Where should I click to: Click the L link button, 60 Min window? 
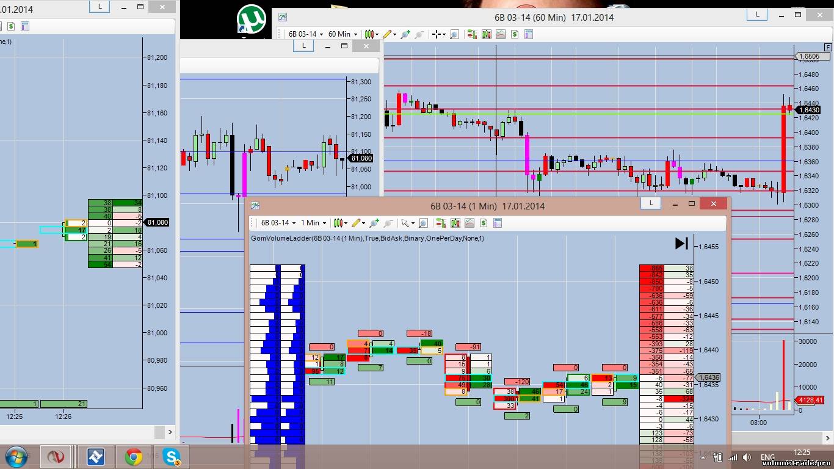(757, 15)
